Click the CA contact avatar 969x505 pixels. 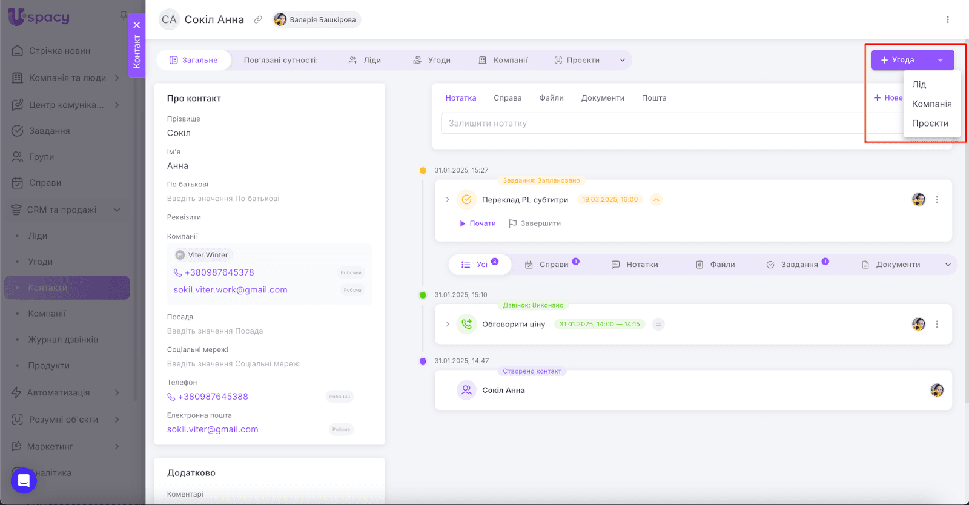169,20
